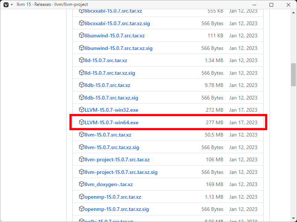The height and width of the screenshot is (222, 297).
Task: Click the scrollbar down arrow
Action: click(x=293, y=218)
